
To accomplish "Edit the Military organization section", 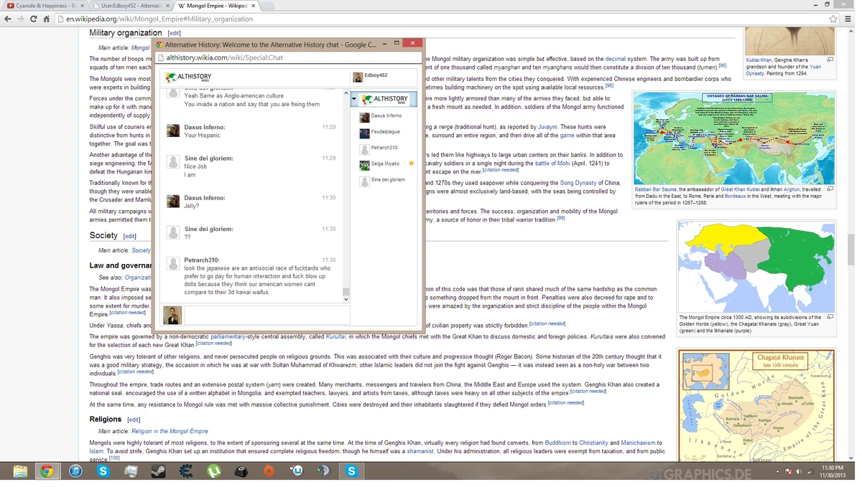I will pyautogui.click(x=174, y=33).
